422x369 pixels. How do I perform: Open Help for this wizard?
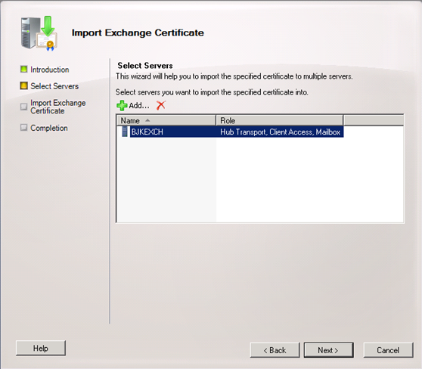41,349
